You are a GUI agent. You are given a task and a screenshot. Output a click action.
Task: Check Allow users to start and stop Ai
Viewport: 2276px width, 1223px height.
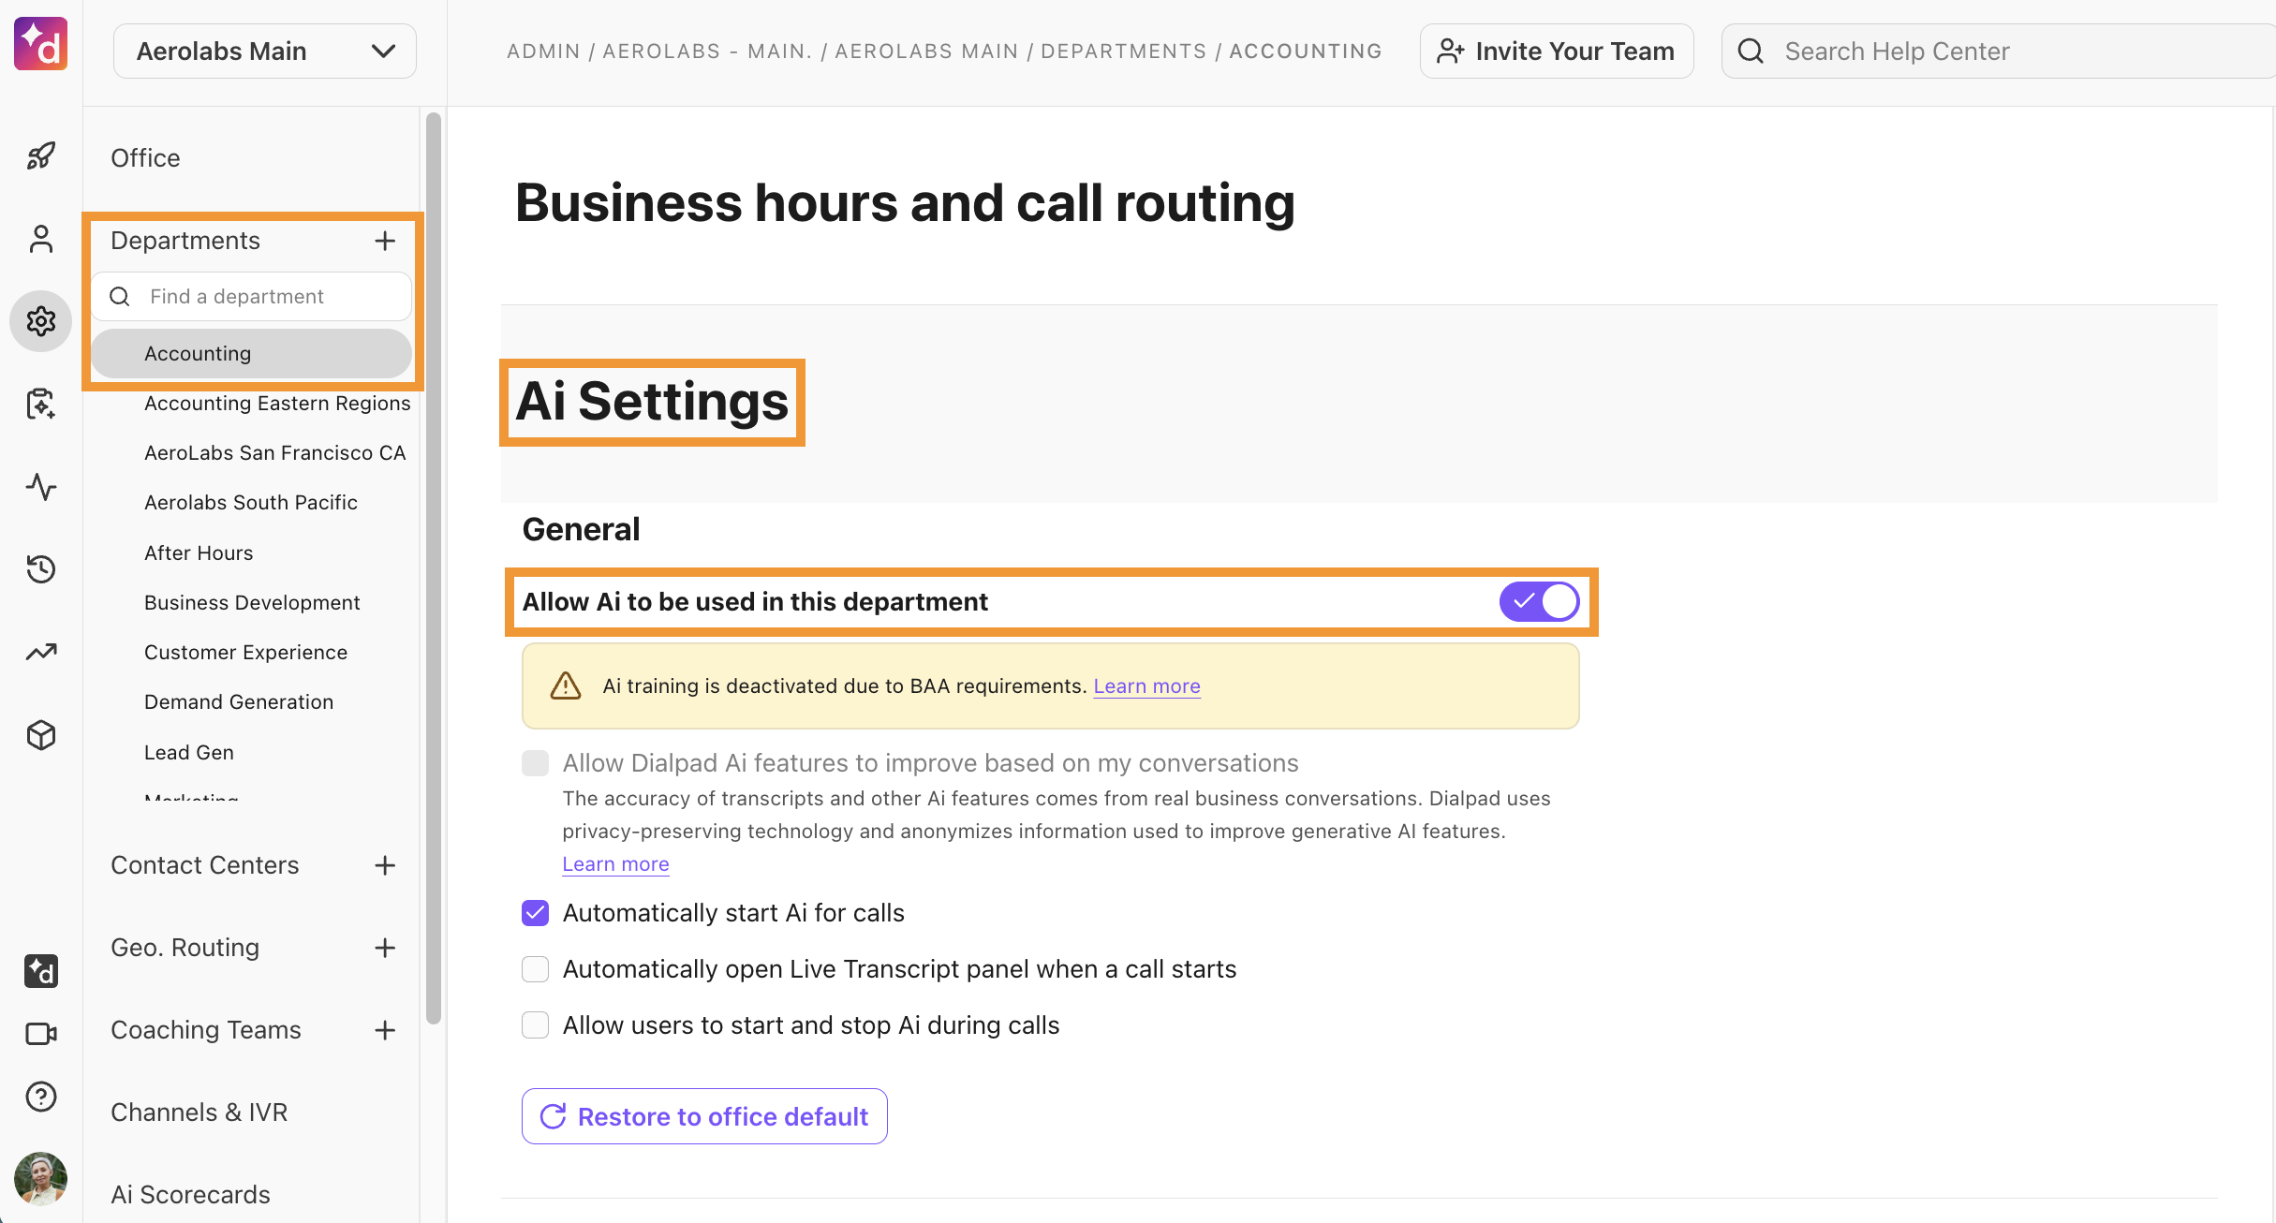(x=535, y=1025)
